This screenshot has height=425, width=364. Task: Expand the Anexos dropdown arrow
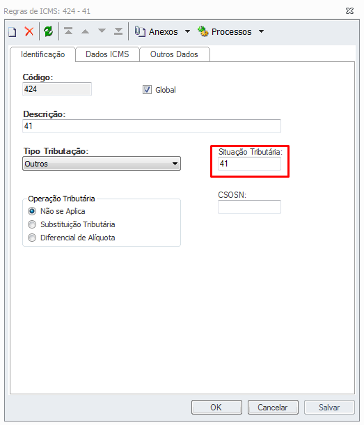pos(187,31)
